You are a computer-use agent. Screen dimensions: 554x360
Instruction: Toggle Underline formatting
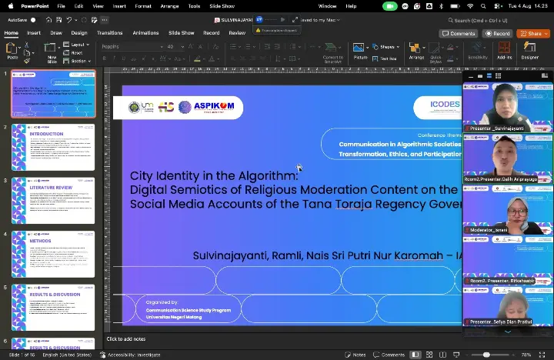124,58
